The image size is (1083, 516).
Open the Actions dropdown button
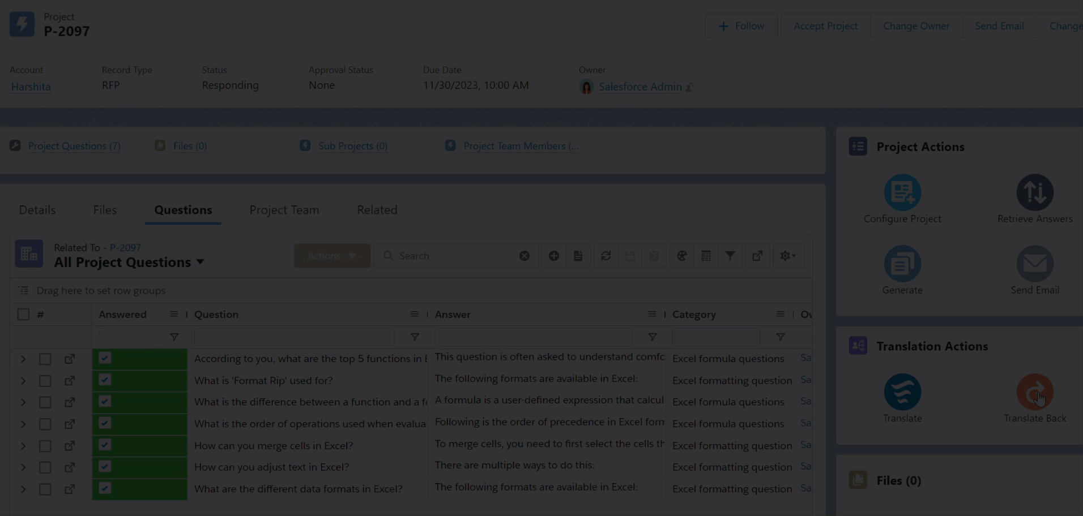[x=332, y=256]
